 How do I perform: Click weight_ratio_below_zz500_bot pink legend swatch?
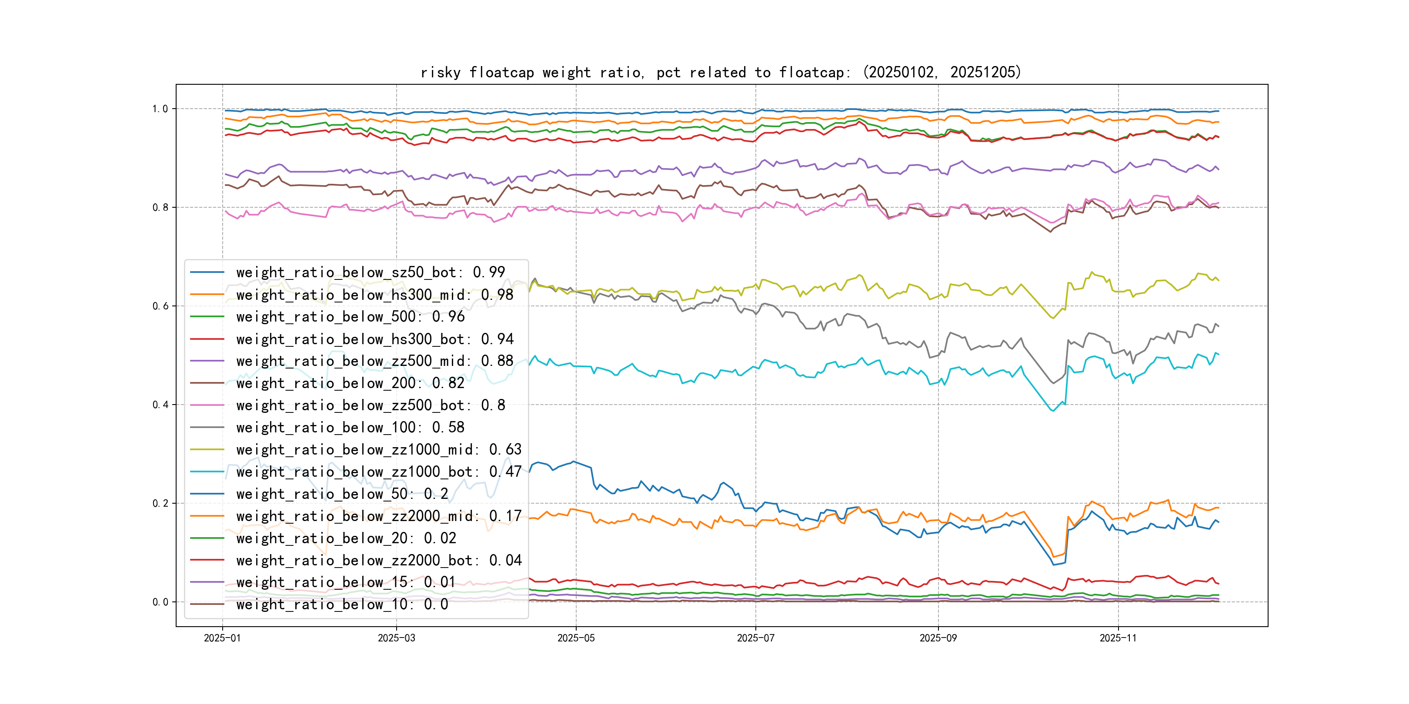tap(207, 405)
